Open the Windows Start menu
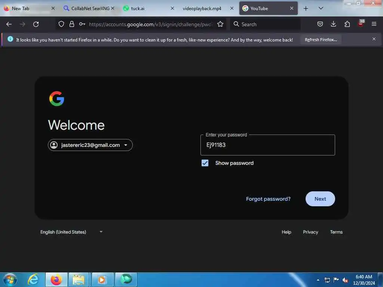383x287 pixels. point(10,280)
